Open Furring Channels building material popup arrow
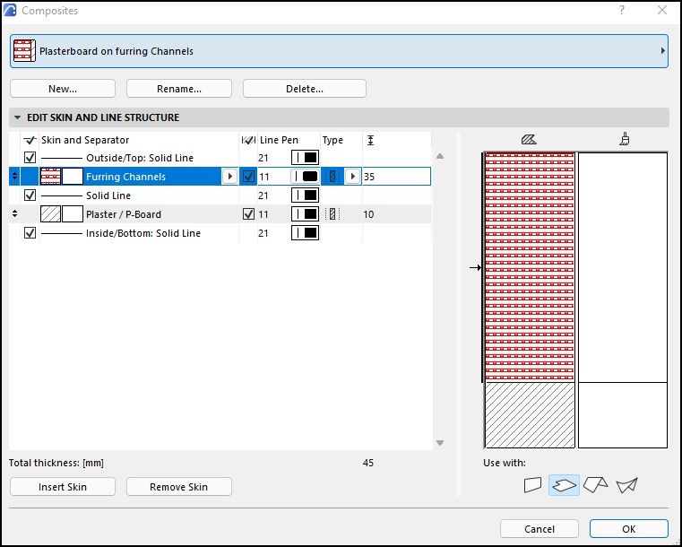Viewport: 682px width, 547px height. (x=229, y=177)
